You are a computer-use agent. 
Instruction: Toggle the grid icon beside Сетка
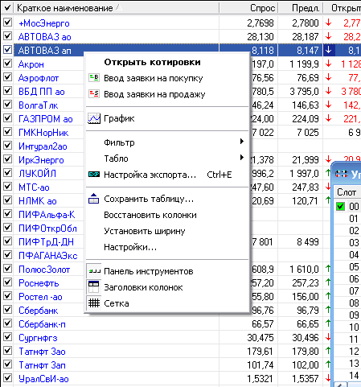94,303
